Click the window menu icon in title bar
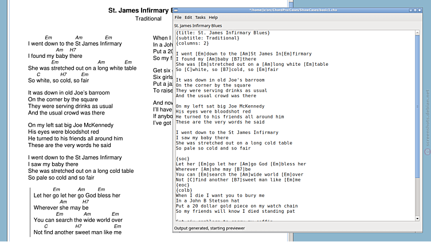This screenshot has height=242, width=431. [x=177, y=10]
